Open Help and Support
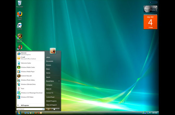 click(51, 105)
